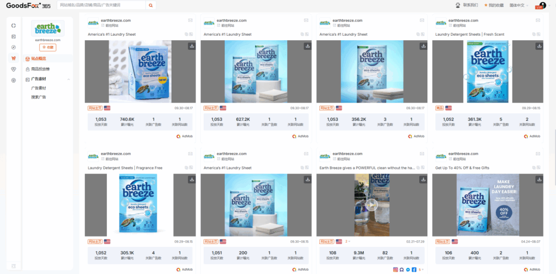Screen dimensions: 556x274
Task: Open the MAKE LAUNDRY DAY EASIER thumbnail
Action: pyautogui.click(x=488, y=205)
